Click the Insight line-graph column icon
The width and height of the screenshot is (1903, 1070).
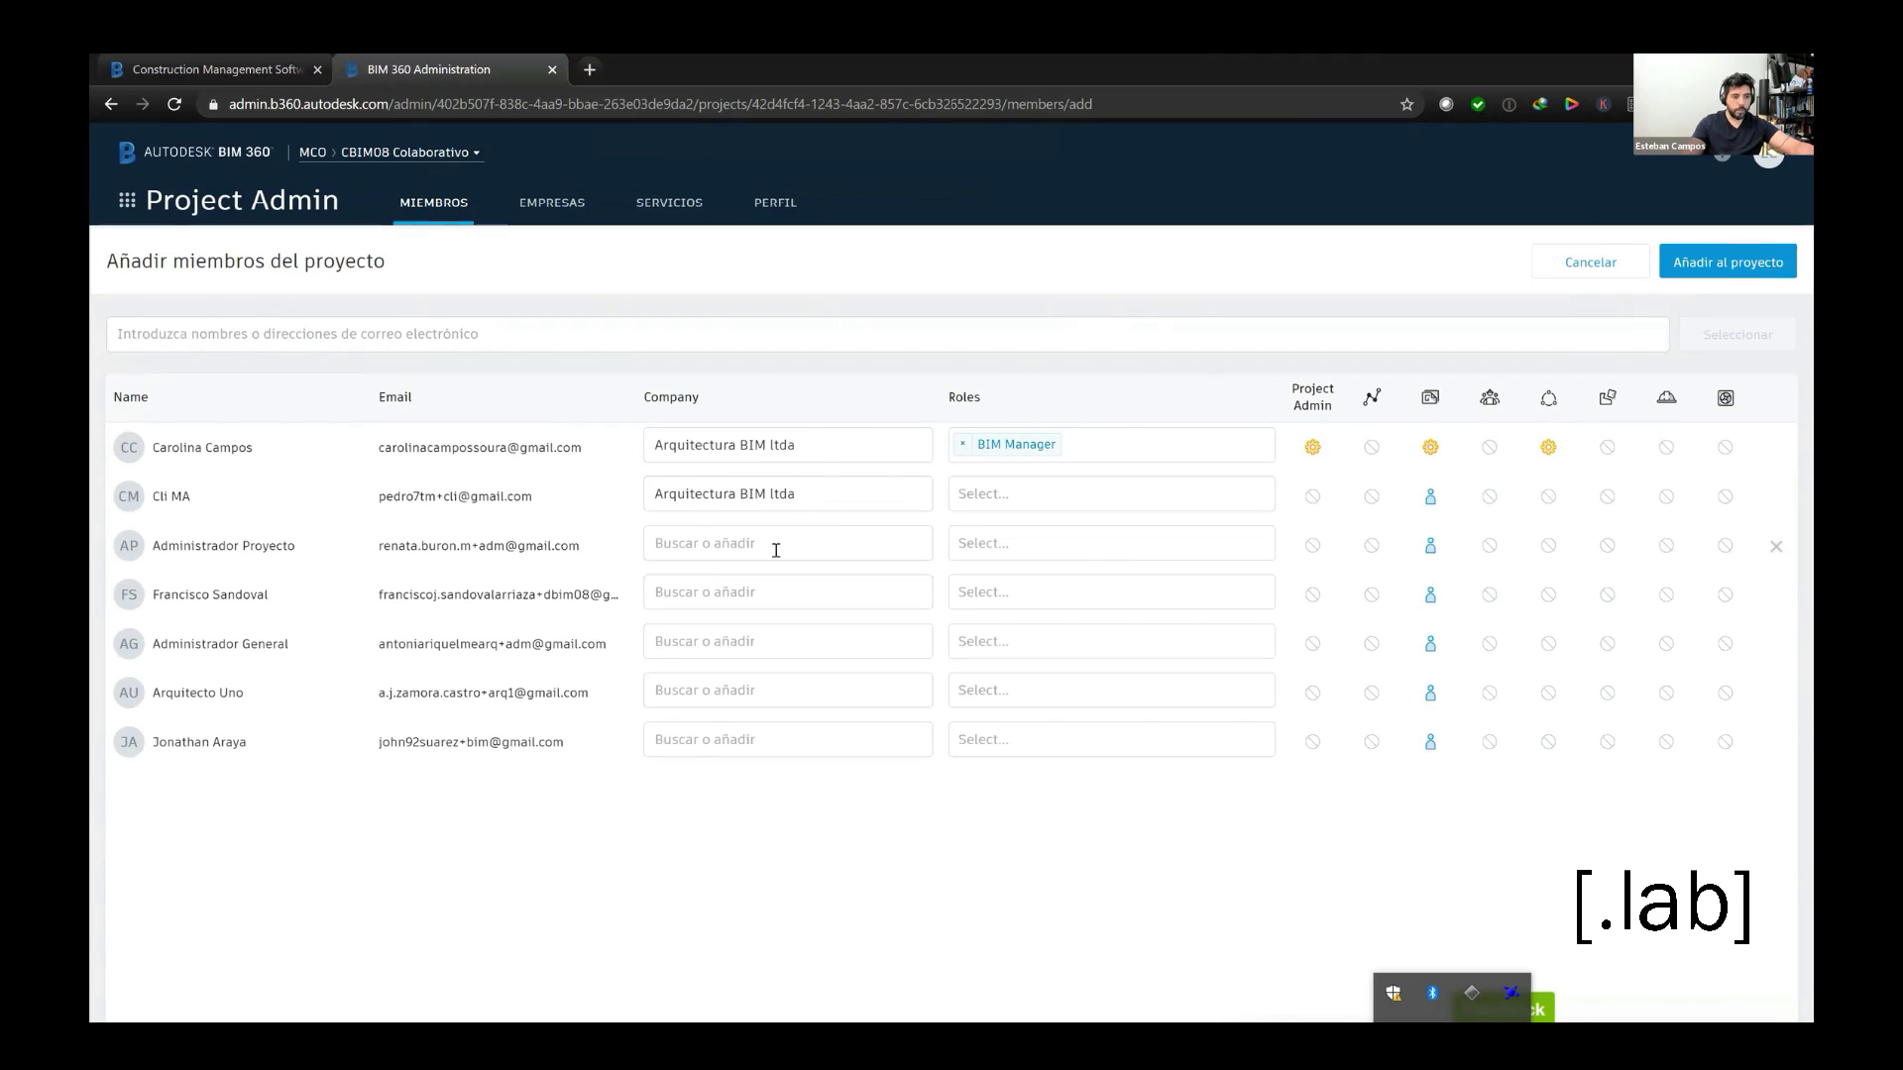click(x=1372, y=397)
